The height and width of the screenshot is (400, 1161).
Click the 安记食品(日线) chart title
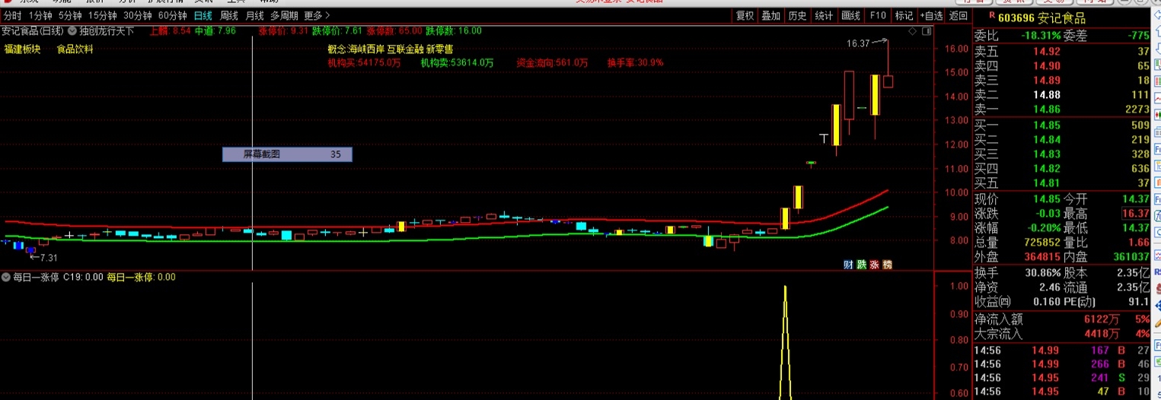point(33,31)
